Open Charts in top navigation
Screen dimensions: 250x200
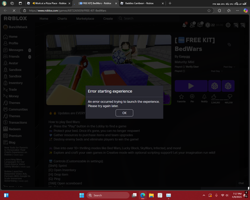(62, 18)
